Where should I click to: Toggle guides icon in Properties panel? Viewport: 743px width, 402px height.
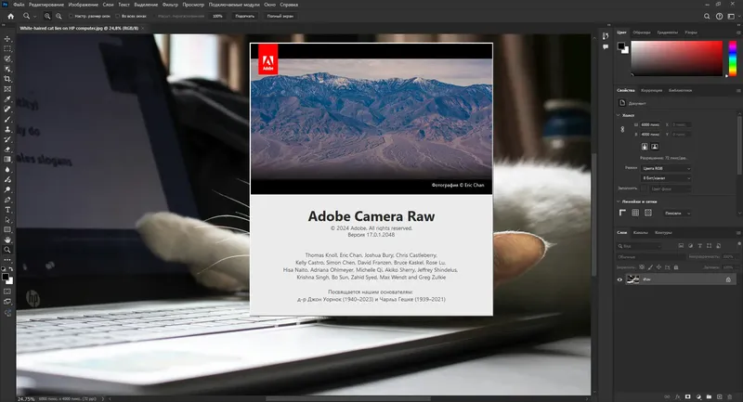[648, 214]
